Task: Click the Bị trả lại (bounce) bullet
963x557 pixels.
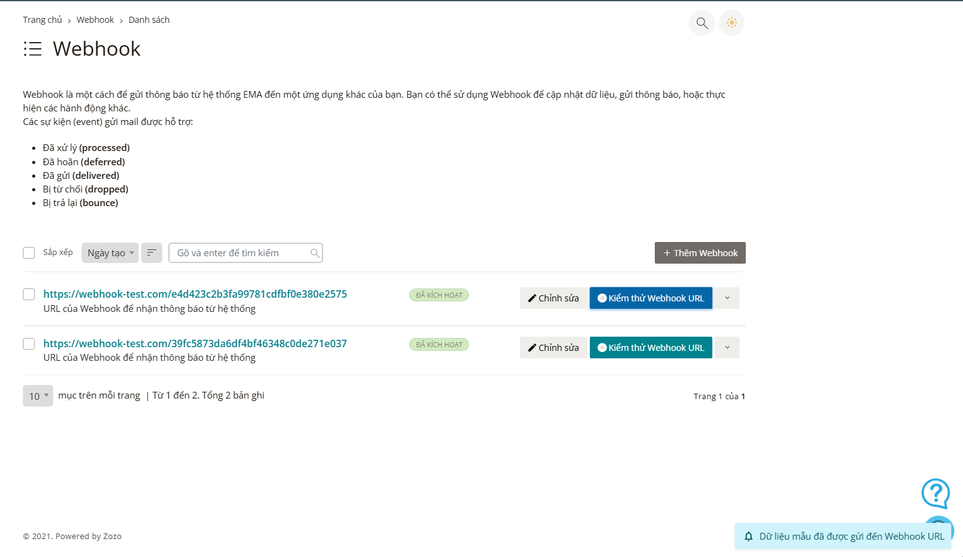Action: [80, 202]
